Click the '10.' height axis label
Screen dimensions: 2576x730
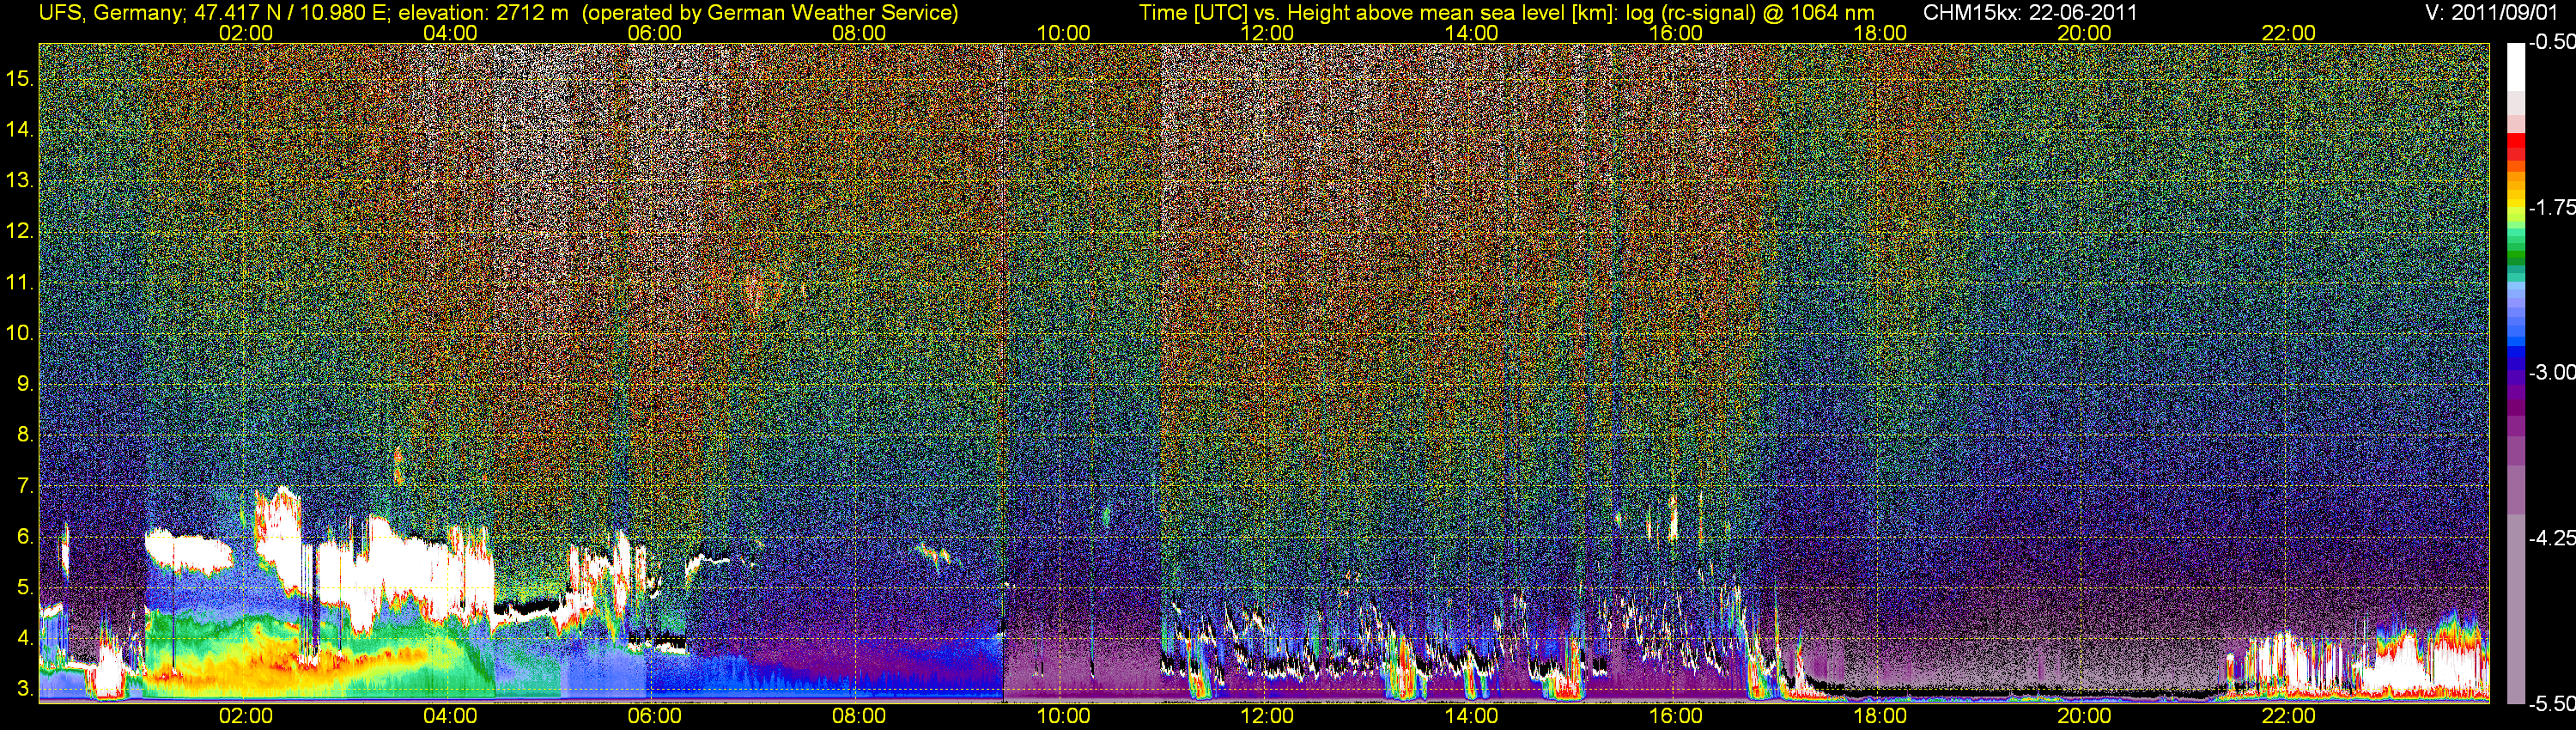coord(20,333)
